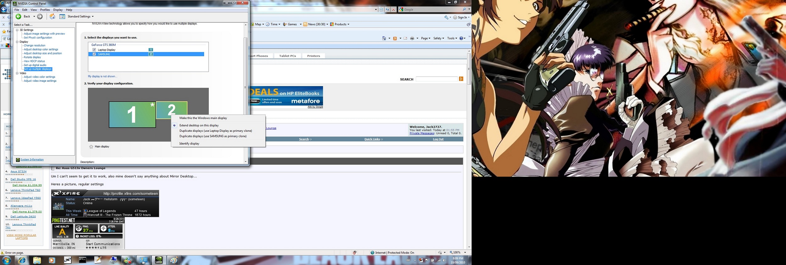Click the Log Out link on the forum
786x265 pixels.
[x=438, y=139]
